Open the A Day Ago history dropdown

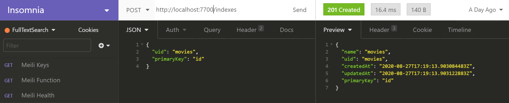coord(486,10)
